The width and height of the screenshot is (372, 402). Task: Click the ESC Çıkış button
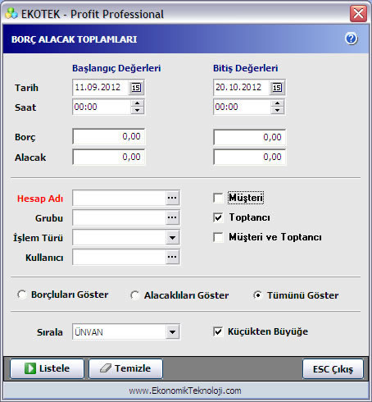click(x=333, y=369)
